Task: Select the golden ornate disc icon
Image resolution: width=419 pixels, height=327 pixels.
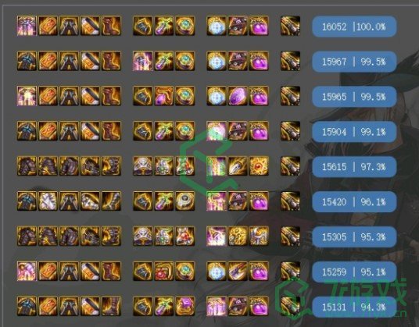Action: [238, 236]
